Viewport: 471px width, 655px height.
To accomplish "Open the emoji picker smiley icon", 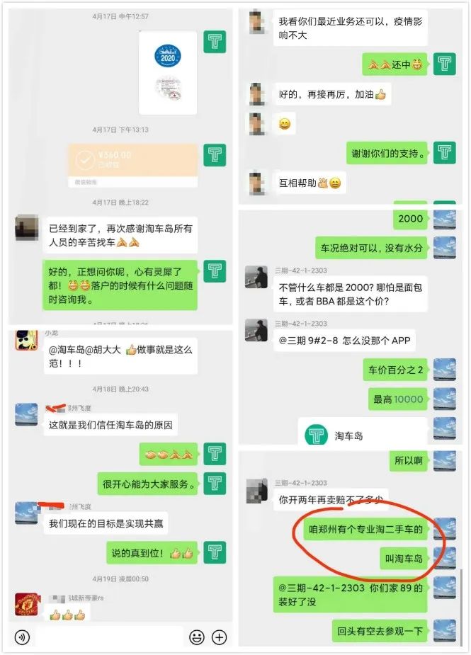I will coord(197,637).
